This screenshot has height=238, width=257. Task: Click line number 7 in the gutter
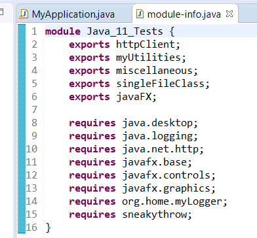(34, 110)
